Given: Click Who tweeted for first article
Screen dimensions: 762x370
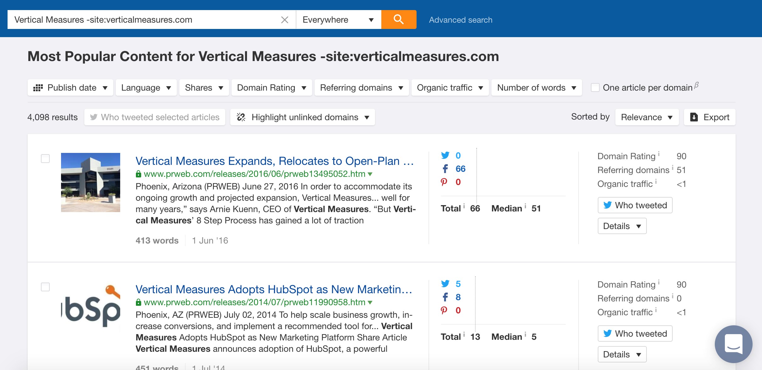Looking at the screenshot, I should tap(635, 205).
